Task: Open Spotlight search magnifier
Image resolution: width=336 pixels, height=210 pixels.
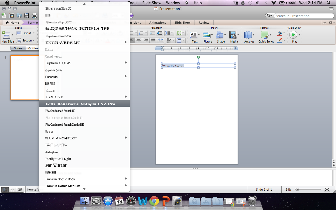Action: pyautogui.click(x=329, y=3)
